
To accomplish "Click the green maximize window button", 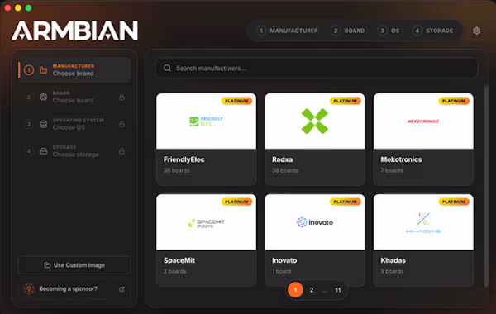I will [x=28, y=8].
